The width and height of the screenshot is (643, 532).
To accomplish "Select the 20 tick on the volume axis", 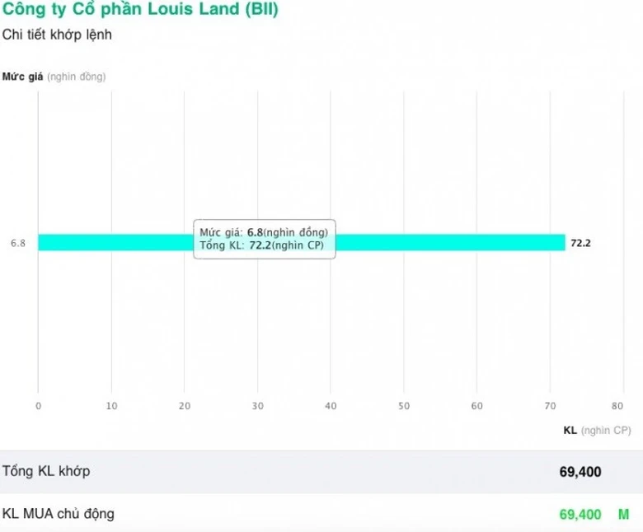I will tap(185, 405).
